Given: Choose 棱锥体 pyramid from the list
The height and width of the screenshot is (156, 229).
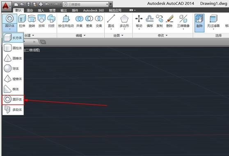Looking at the screenshot, I should point(13,79).
